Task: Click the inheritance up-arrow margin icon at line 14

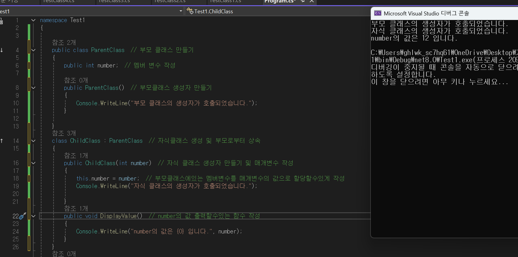Action: pos(2,141)
